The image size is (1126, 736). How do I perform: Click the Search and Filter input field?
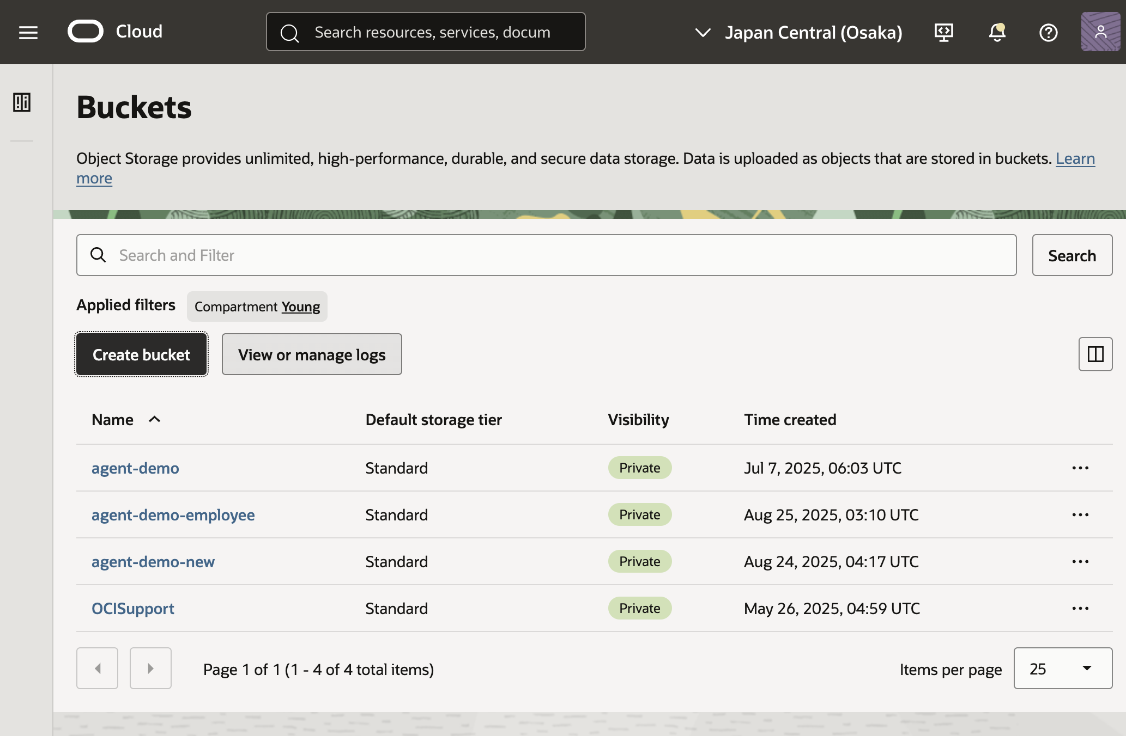[546, 255]
